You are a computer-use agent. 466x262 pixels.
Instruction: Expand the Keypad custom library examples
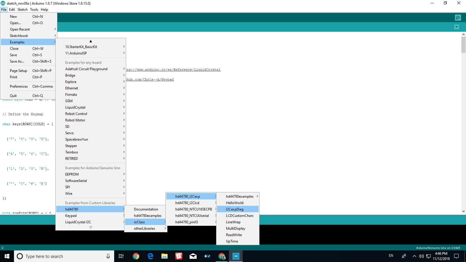(91, 216)
